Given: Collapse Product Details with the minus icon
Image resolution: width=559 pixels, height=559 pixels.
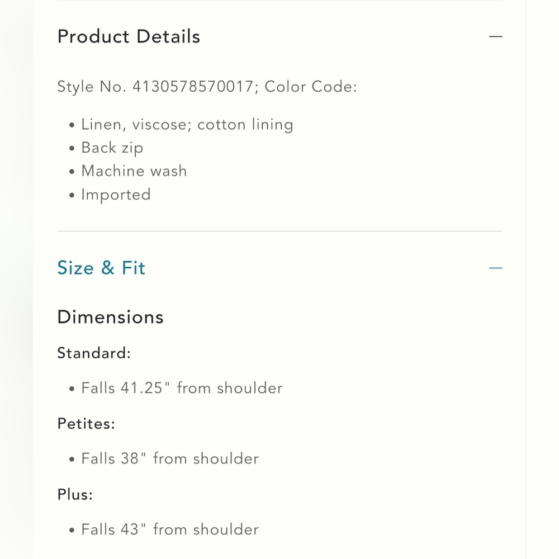Looking at the screenshot, I should (x=495, y=36).
